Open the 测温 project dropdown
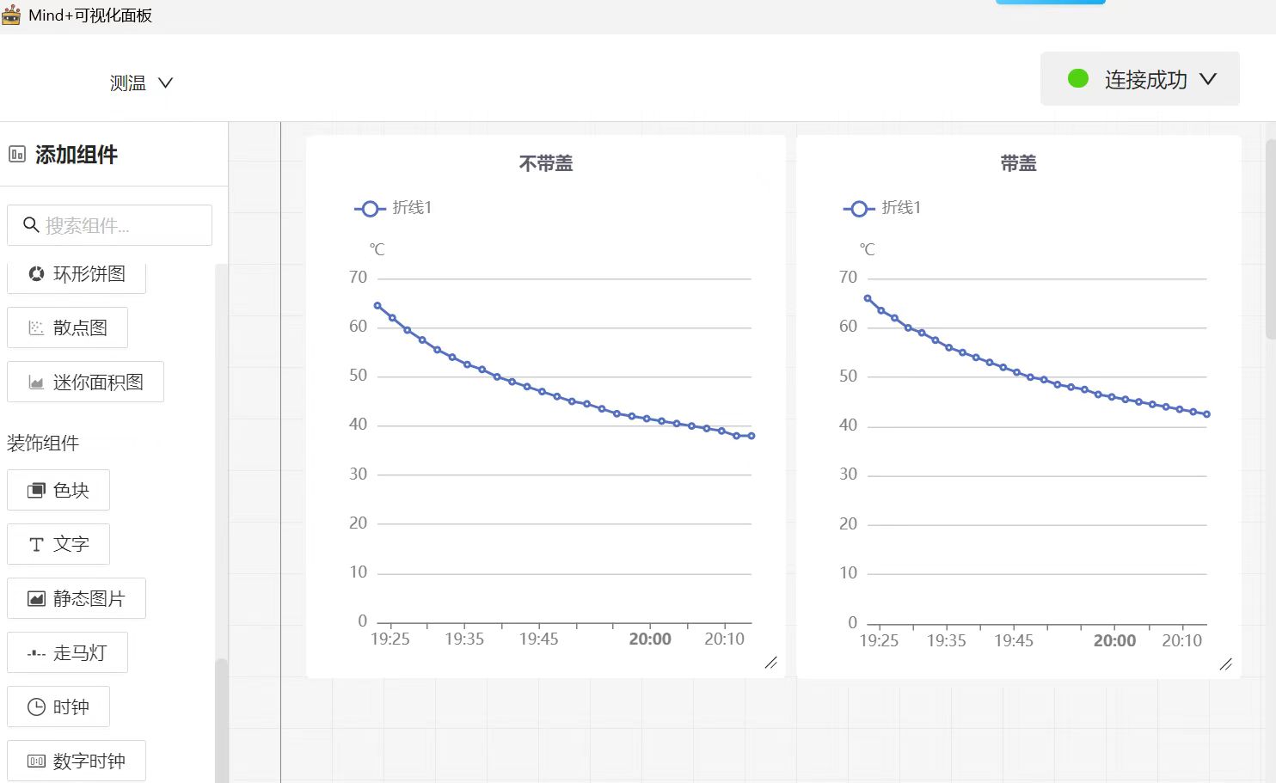The image size is (1276, 783). point(141,83)
